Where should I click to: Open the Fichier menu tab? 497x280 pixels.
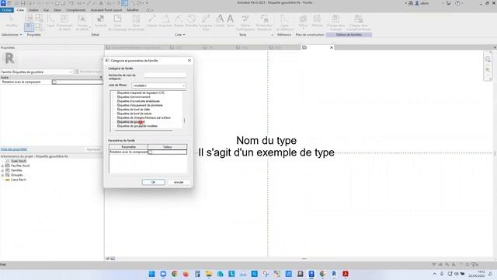[7, 10]
